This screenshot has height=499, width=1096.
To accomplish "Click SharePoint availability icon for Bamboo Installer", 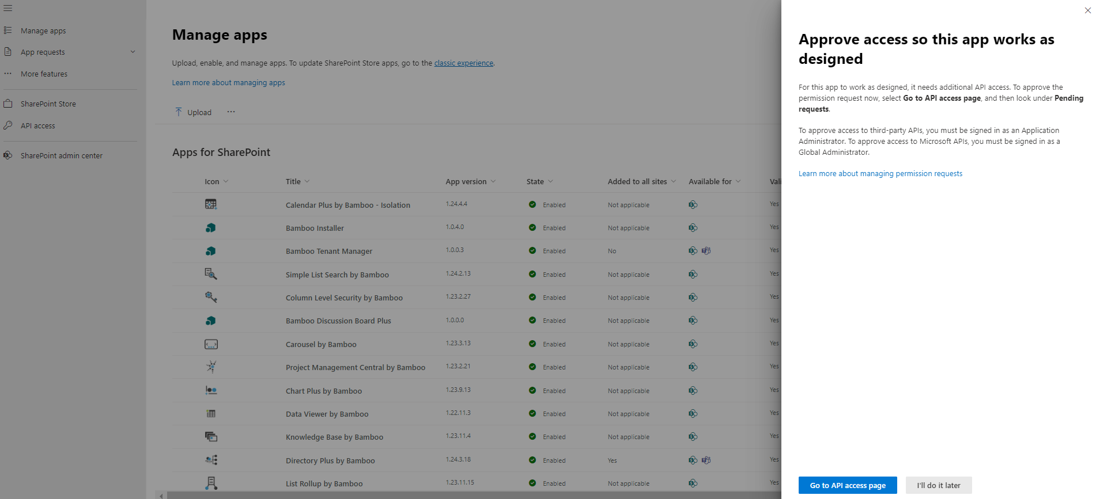I will [693, 227].
